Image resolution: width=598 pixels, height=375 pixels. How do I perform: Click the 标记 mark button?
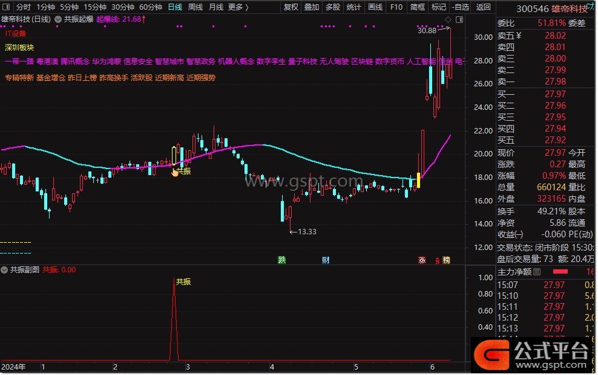pyautogui.click(x=439, y=7)
